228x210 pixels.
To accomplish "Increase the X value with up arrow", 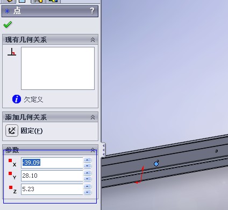I will 88,160.
